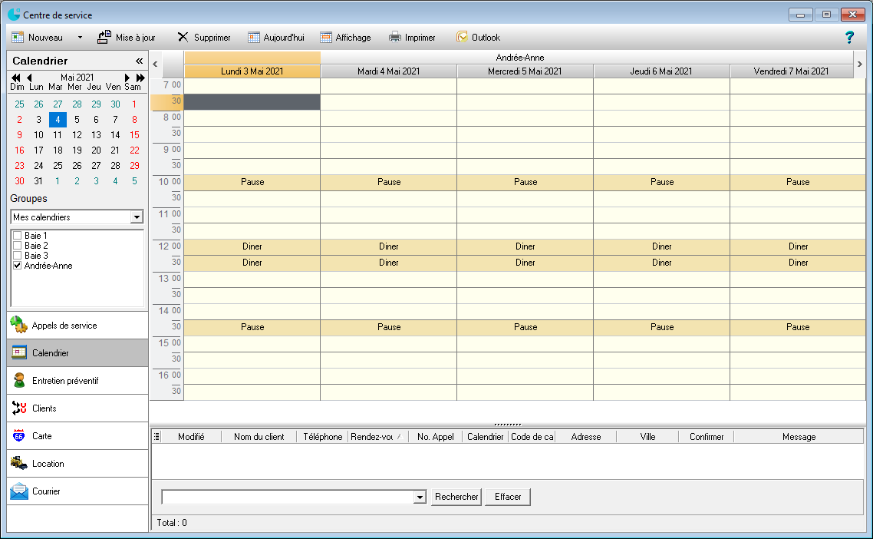Go to next month in mini calendar
Viewport: 873px width, 539px height.
pos(127,78)
